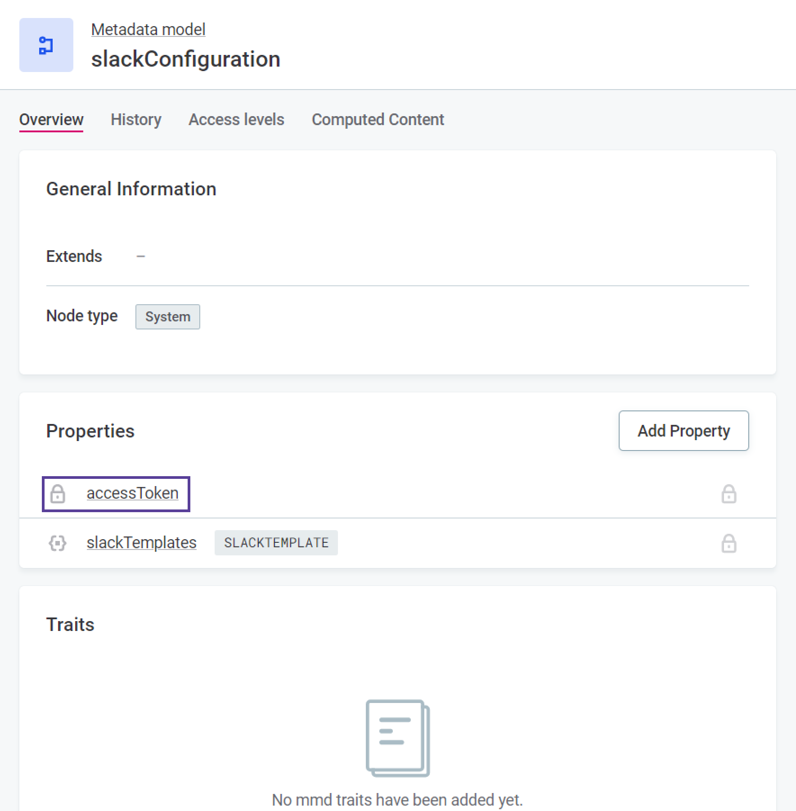
Task: Click the System node type badge
Action: pos(167,316)
